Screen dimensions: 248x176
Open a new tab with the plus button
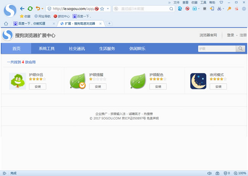tap(109, 23)
